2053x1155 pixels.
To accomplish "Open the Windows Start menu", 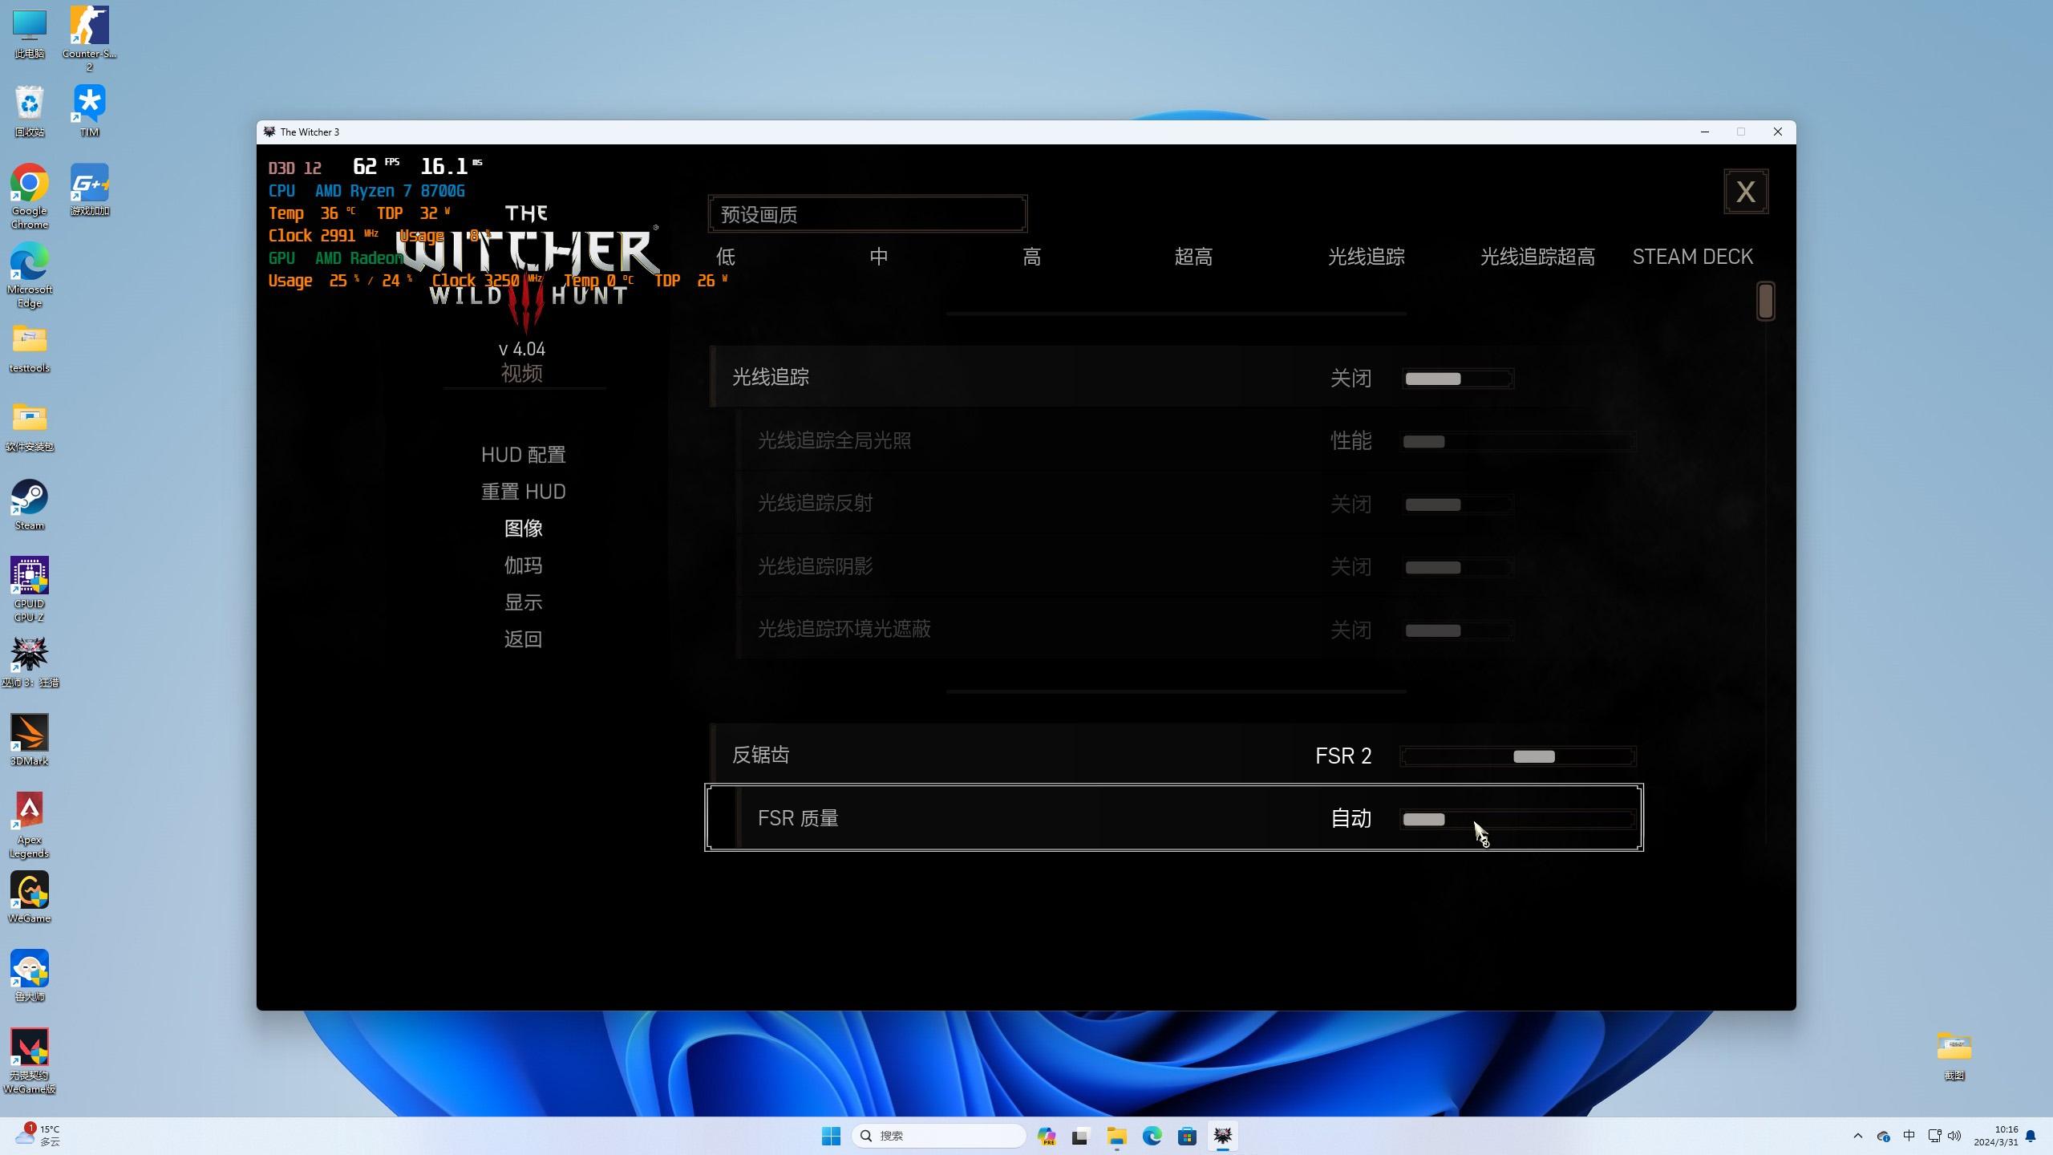I will (831, 1136).
